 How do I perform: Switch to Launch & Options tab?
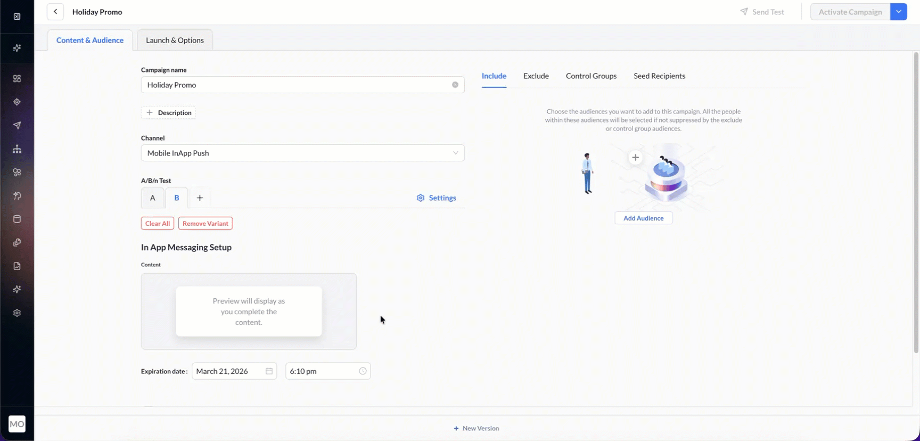[175, 40]
